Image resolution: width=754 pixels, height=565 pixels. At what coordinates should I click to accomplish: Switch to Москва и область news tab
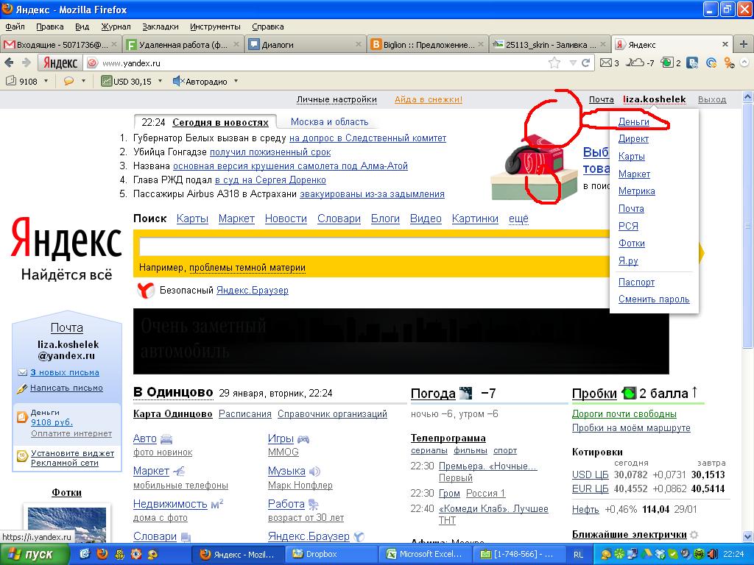coord(329,122)
